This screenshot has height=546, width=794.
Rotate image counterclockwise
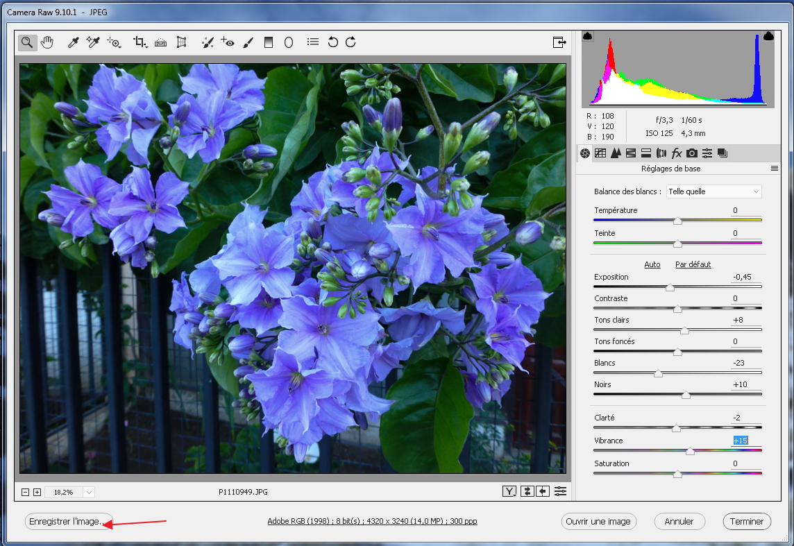333,42
